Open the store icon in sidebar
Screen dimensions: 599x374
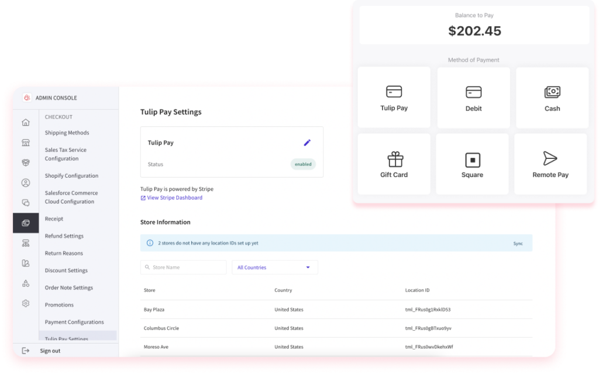(x=26, y=143)
